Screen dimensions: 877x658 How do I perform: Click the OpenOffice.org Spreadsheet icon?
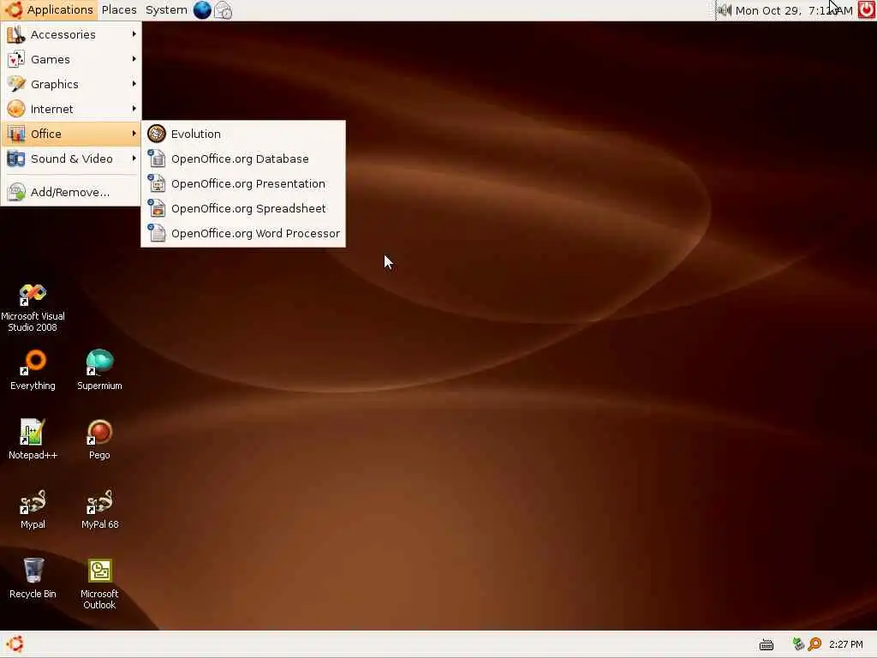pos(157,208)
